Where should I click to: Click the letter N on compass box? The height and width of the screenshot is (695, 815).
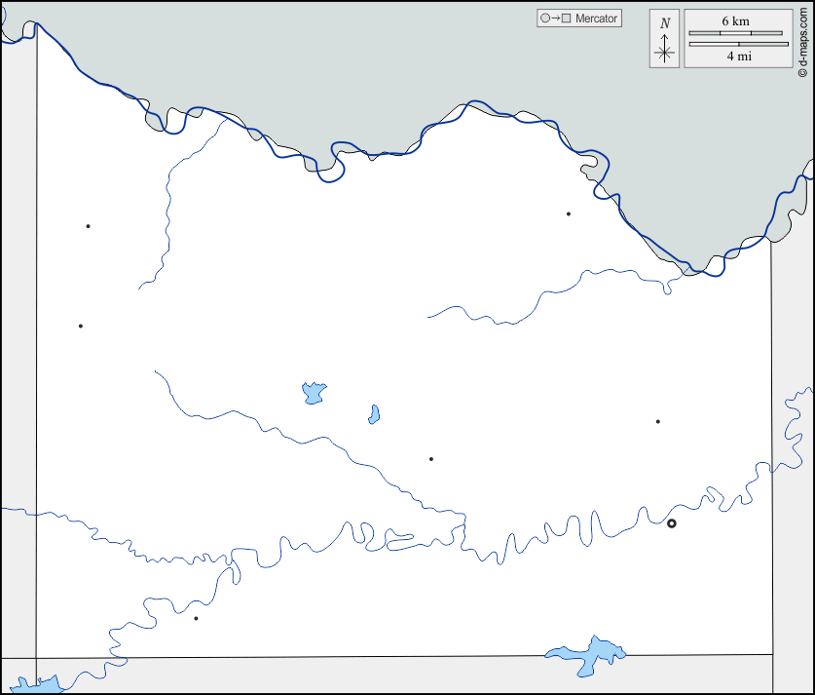(x=665, y=23)
